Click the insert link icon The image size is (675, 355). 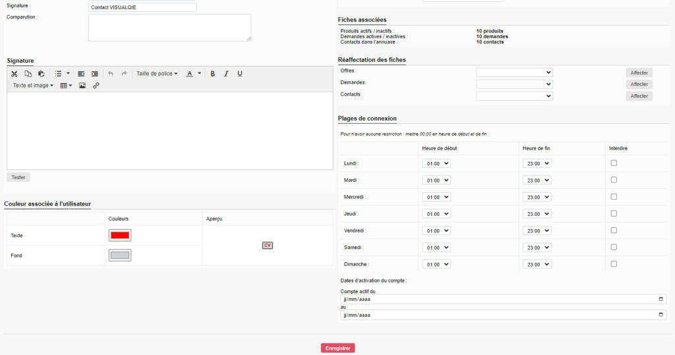coord(96,86)
